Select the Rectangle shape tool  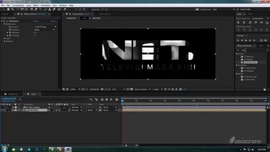[32, 9]
